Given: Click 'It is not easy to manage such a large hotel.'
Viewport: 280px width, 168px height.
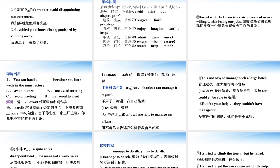Looking at the screenshot, I should coord(232,78).
